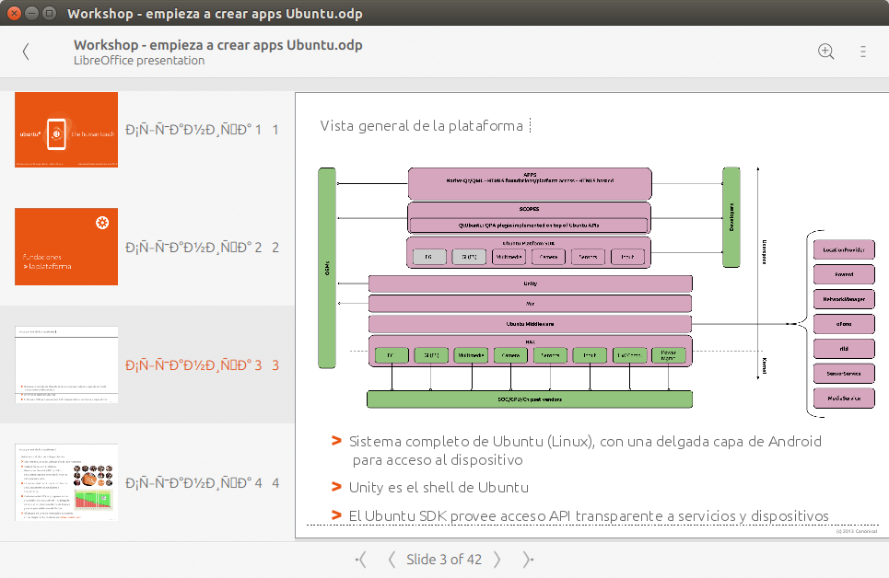Jump to the first slide

point(360,559)
